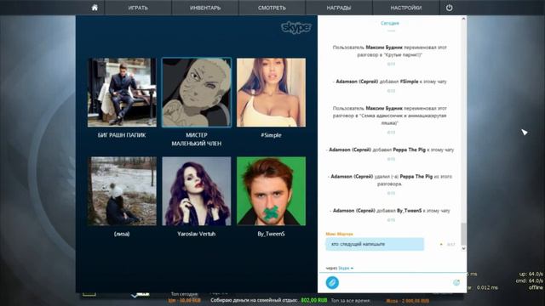Expand the 'через Skype' dropdown

coord(340,269)
